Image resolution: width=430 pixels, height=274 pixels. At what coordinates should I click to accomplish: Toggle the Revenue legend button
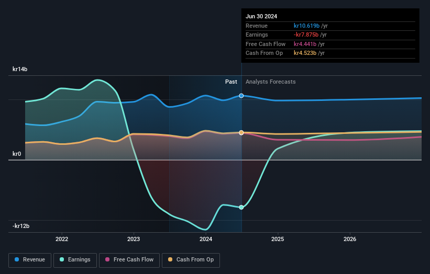[x=30, y=260]
